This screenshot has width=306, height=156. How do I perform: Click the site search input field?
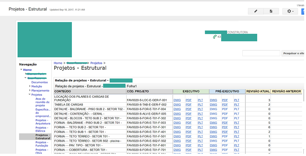[x=261, y=53]
